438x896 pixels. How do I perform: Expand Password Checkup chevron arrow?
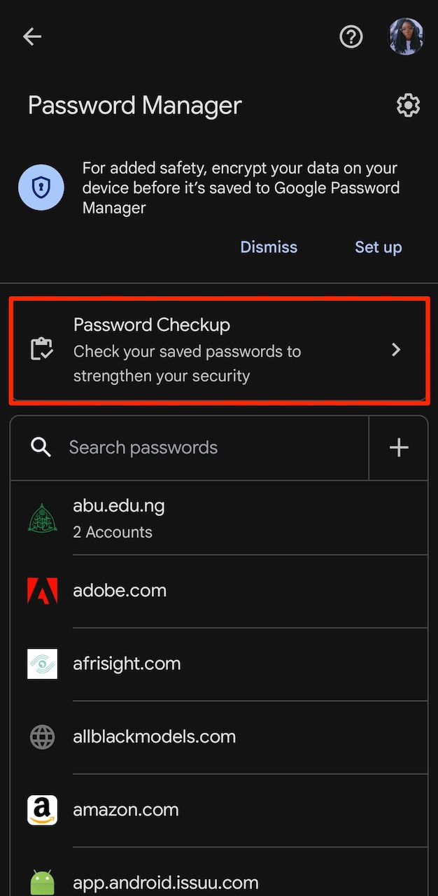click(x=396, y=349)
